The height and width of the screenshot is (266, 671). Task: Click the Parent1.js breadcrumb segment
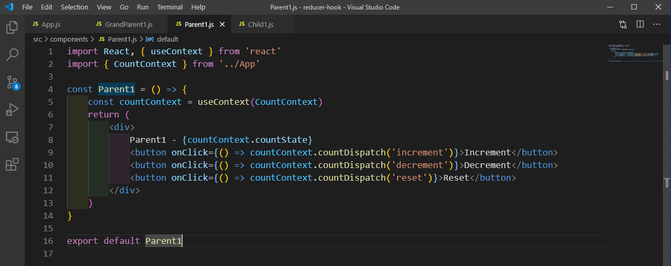coord(118,39)
